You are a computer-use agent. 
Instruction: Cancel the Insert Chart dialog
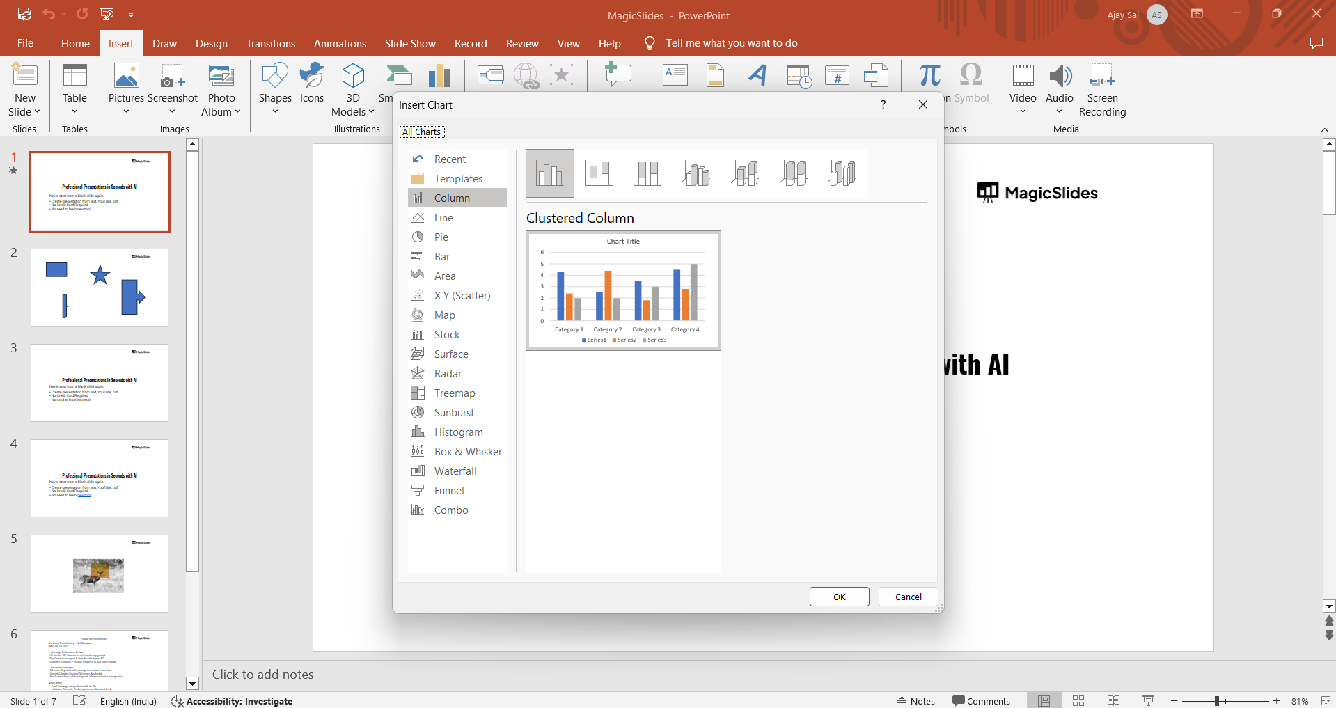click(x=908, y=597)
